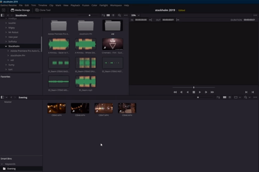Open the Media Storage panel
The image size is (259, 172).
click(x=20, y=10)
